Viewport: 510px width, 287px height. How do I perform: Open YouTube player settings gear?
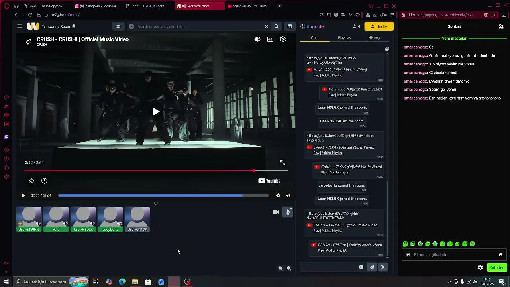click(283, 39)
